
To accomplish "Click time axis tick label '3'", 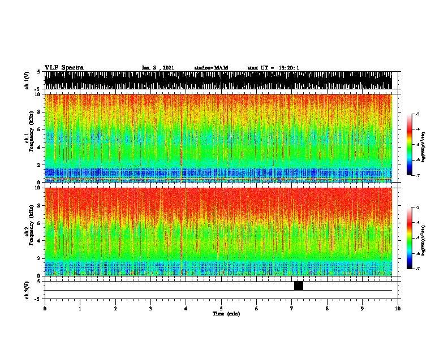I will click(150, 309).
